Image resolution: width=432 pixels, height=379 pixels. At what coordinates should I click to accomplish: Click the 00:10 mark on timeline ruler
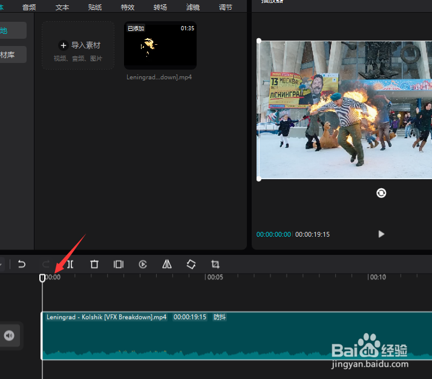pyautogui.click(x=378, y=277)
